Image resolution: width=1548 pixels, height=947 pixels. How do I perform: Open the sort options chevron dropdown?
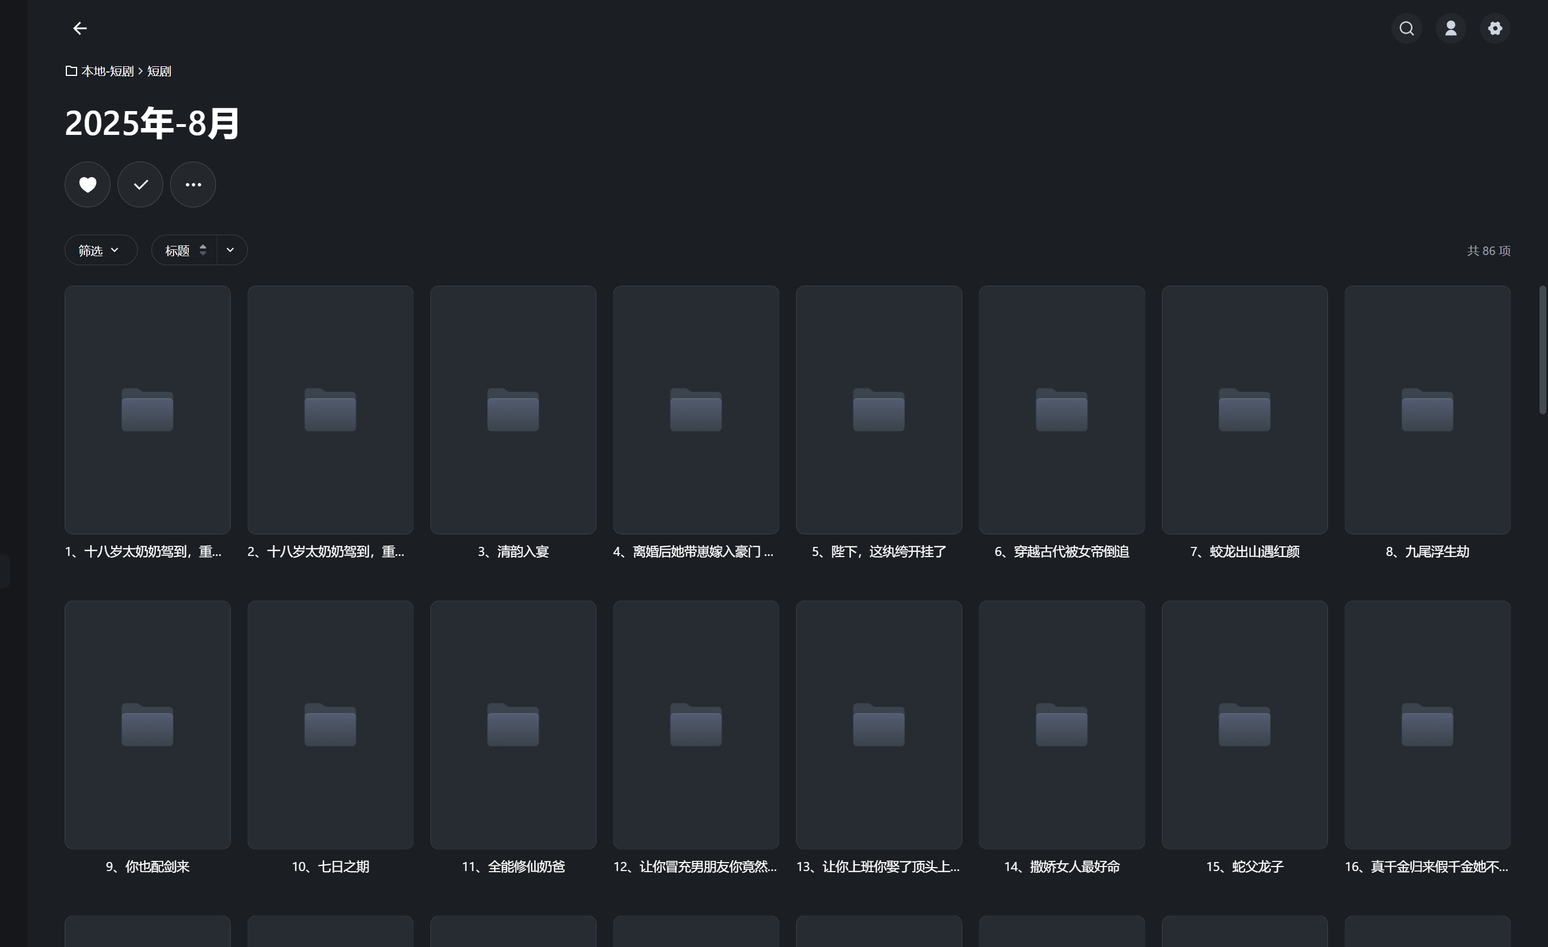pyautogui.click(x=231, y=250)
